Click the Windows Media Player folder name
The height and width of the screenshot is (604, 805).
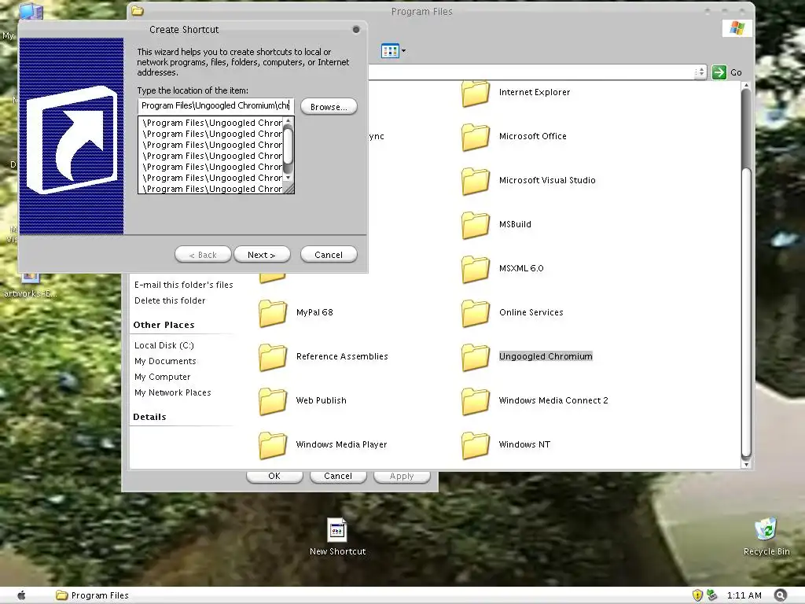tap(341, 444)
